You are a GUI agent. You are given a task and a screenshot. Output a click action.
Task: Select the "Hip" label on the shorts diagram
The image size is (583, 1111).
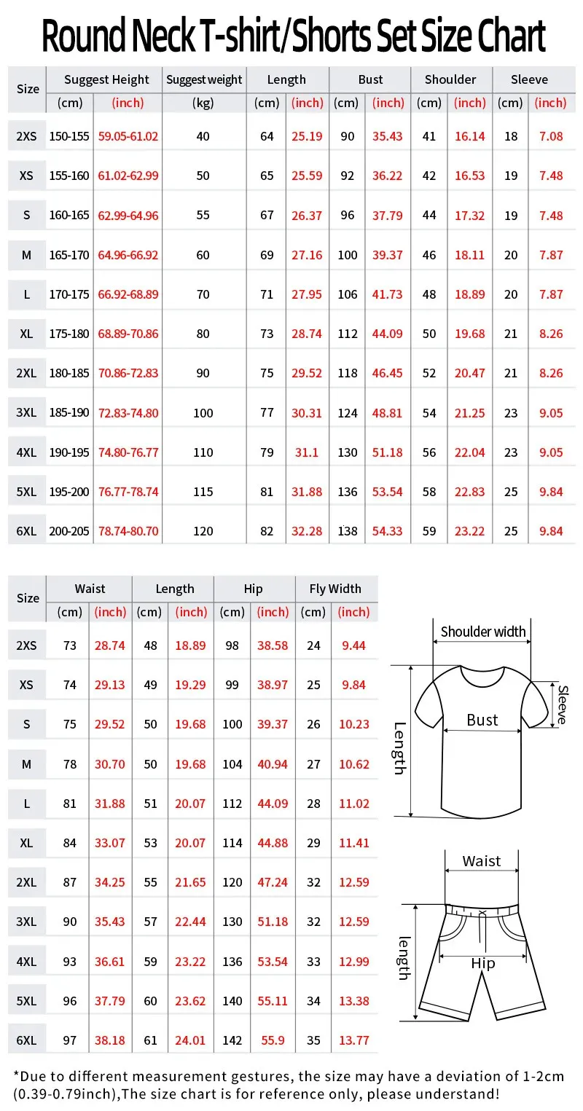click(482, 963)
